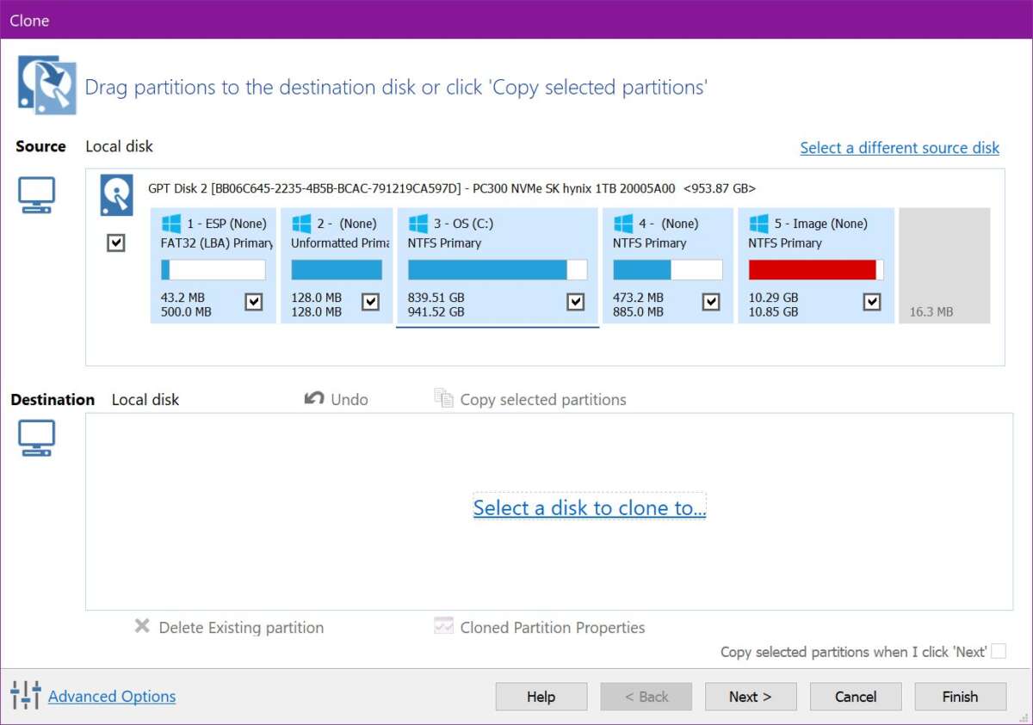
Task: Click the Advanced Options sliders icon
Action: [26, 695]
